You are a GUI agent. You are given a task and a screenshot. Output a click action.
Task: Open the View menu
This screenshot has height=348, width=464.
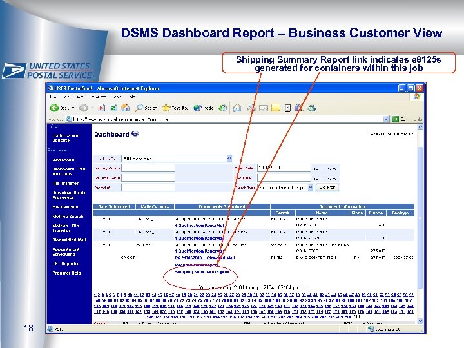(79, 97)
